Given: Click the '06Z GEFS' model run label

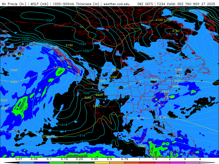Looking at the screenshot, I should 145,4.
